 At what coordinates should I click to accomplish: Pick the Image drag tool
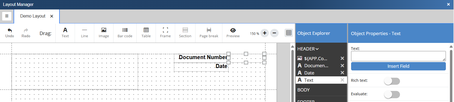coord(104,33)
